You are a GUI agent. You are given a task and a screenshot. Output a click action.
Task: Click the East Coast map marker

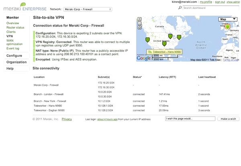click(x=179, y=37)
